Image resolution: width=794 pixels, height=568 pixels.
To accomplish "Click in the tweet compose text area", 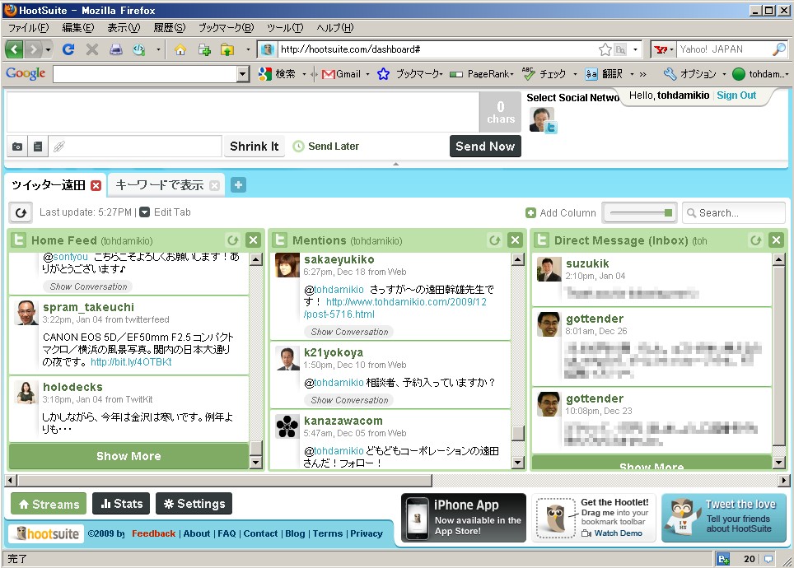I will (242, 112).
